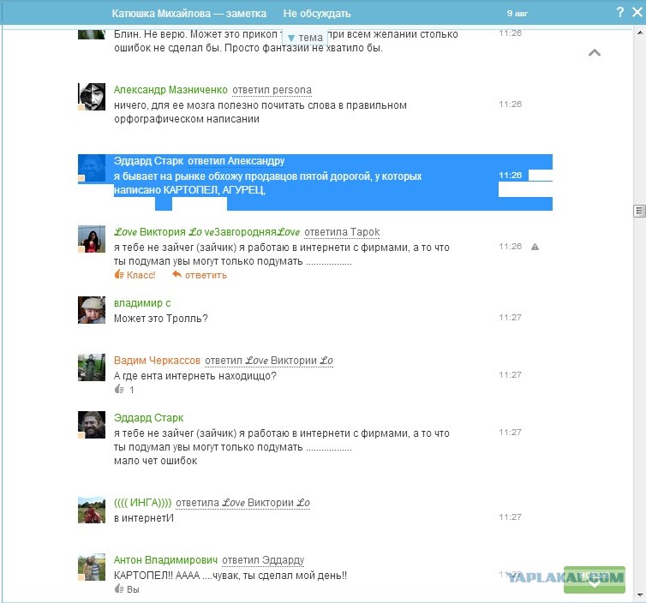Open Антон Владимирович profile name
The height and width of the screenshot is (603, 646).
click(165, 560)
